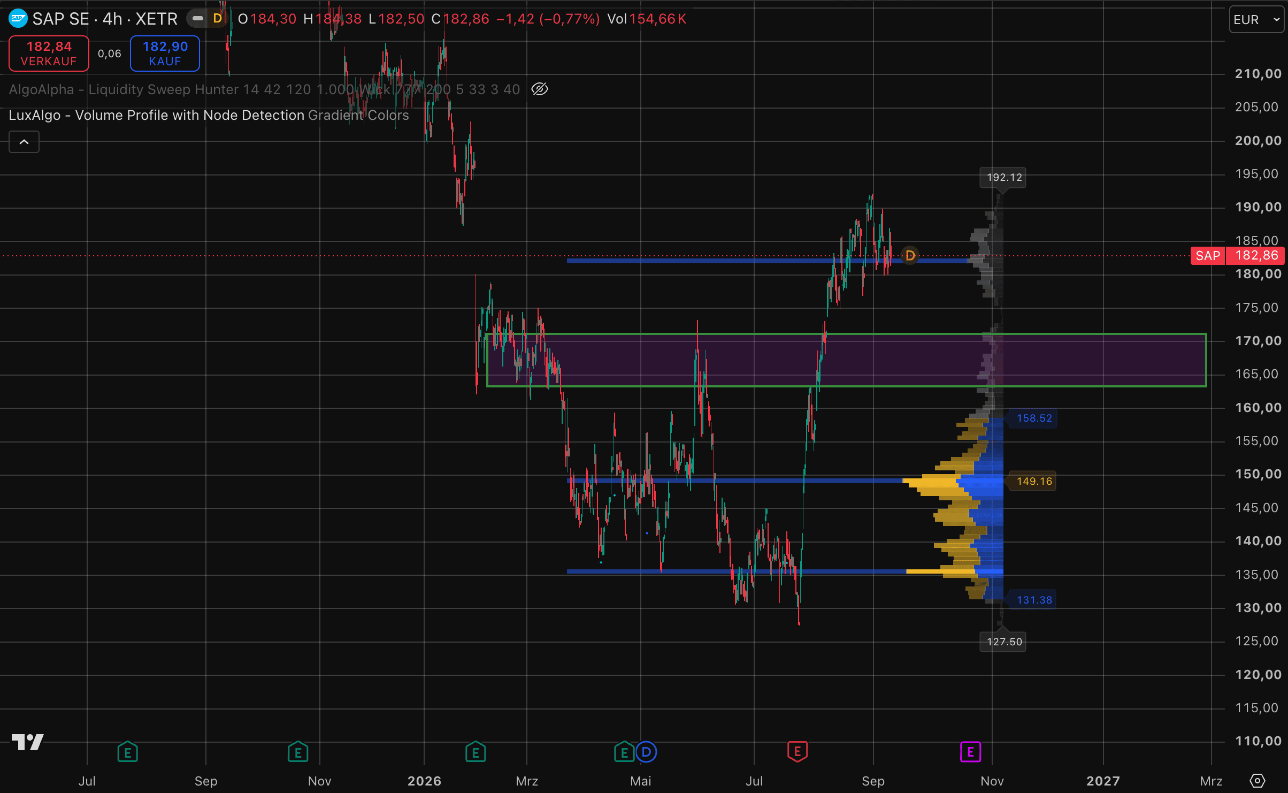Click the open value O 184,30
Screen dimensions: 1288x793
point(267,19)
